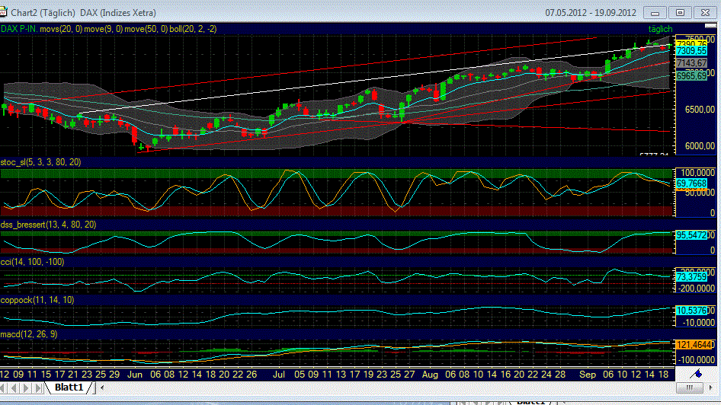Screen dimensions: 721x405
Task: Minimize the Chart2 window
Action: (x=655, y=13)
